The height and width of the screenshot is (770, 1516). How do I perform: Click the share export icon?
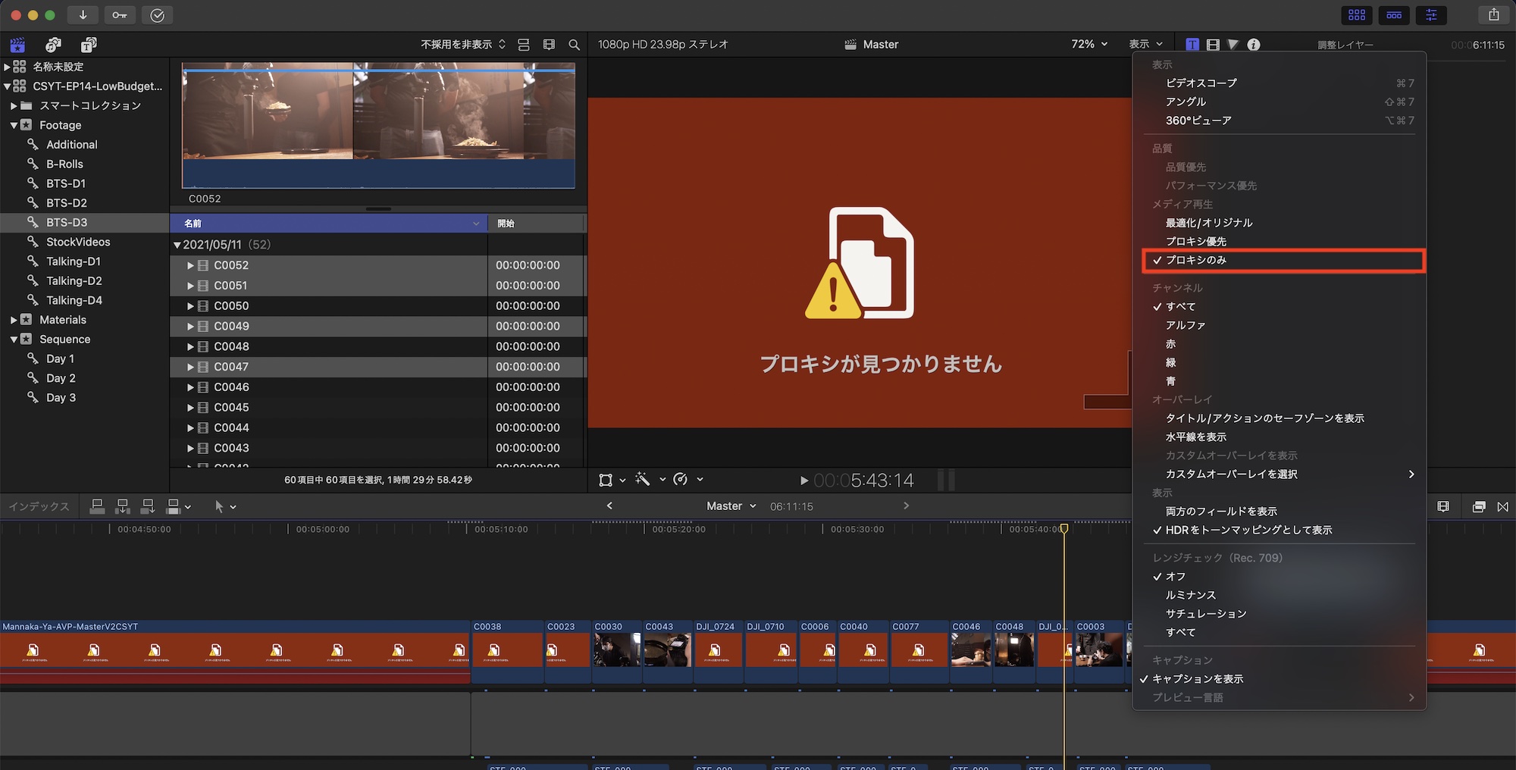point(1493,15)
